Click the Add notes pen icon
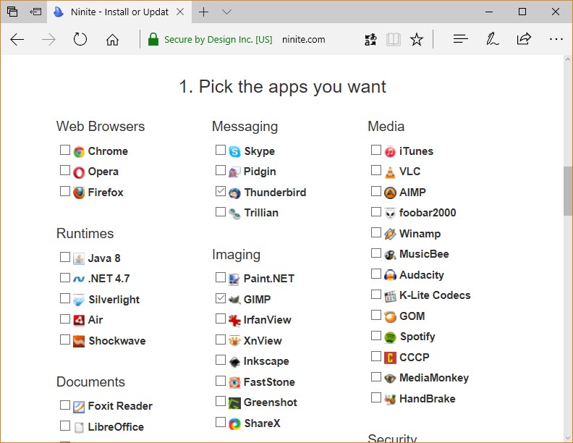Image resolution: width=573 pixels, height=443 pixels. [493, 40]
